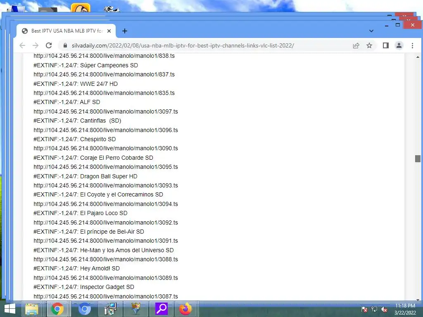
Task: Go forward to the next page
Action: pos(36,45)
